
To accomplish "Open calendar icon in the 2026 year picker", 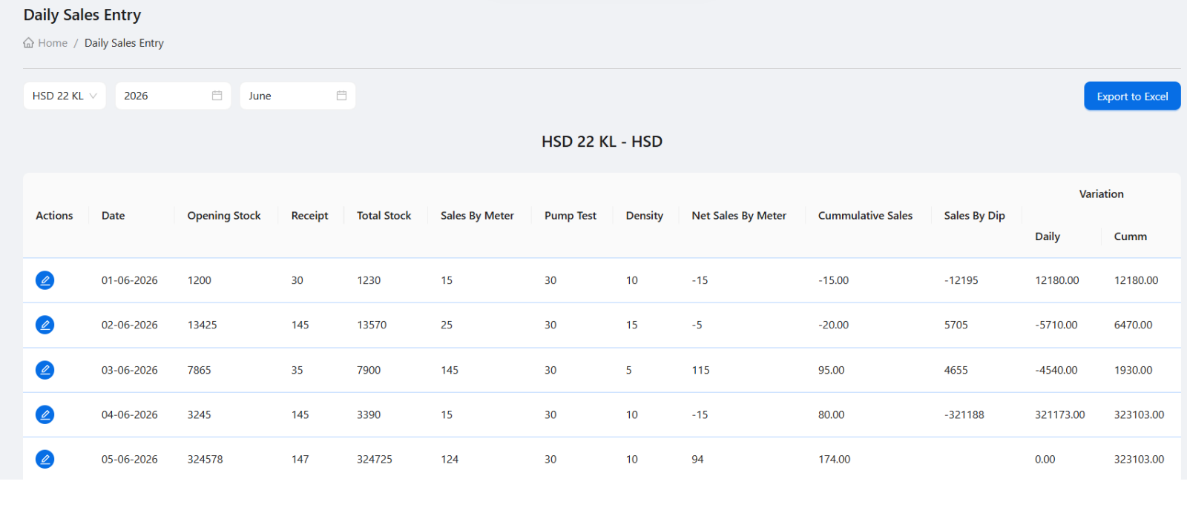I will coord(217,96).
